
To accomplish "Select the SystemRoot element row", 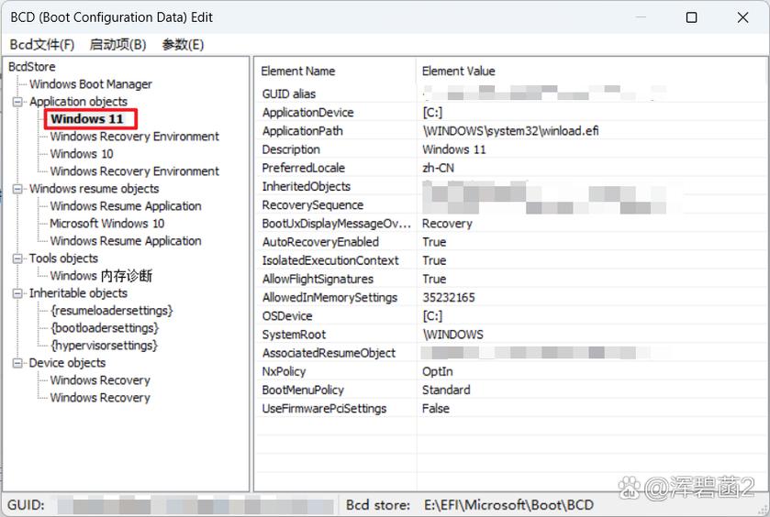I will [510, 335].
